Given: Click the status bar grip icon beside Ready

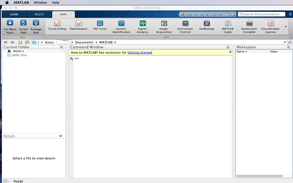Looking at the screenshot, I should pos(5,181).
